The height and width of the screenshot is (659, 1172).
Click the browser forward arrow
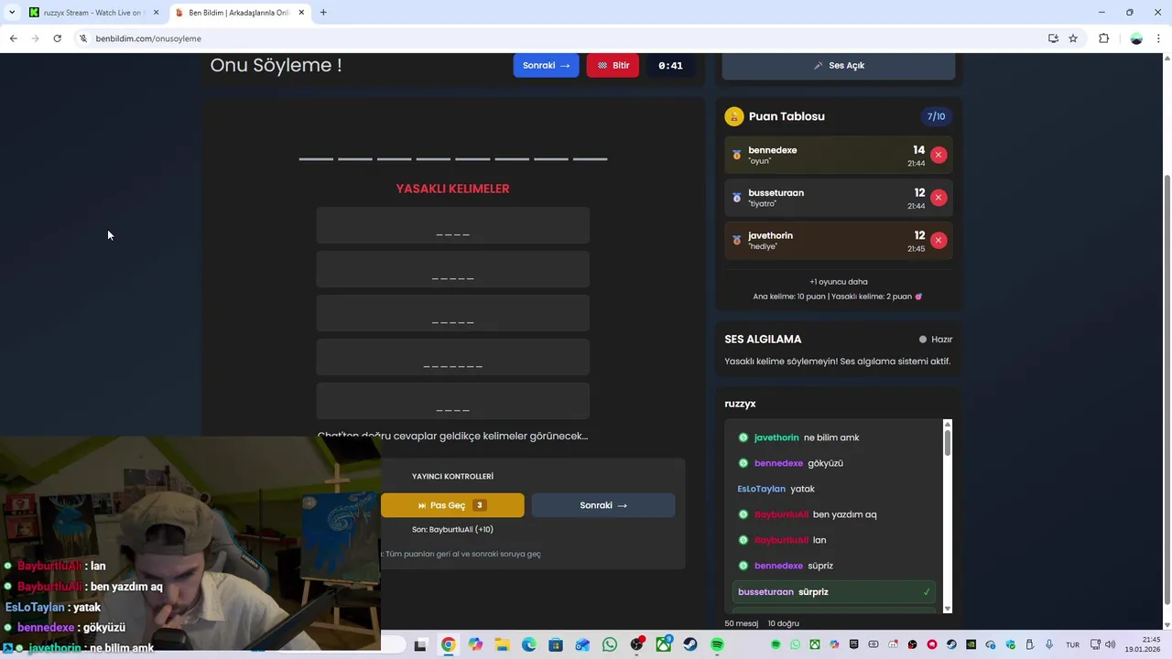pos(35,38)
